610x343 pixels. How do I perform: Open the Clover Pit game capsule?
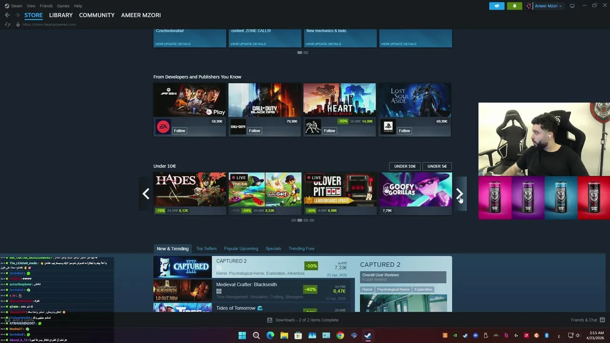click(340, 193)
